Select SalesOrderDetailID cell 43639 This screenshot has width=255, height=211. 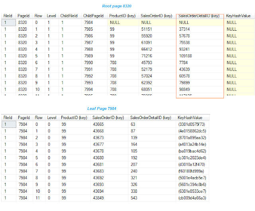pyautogui.click(x=200, y=69)
